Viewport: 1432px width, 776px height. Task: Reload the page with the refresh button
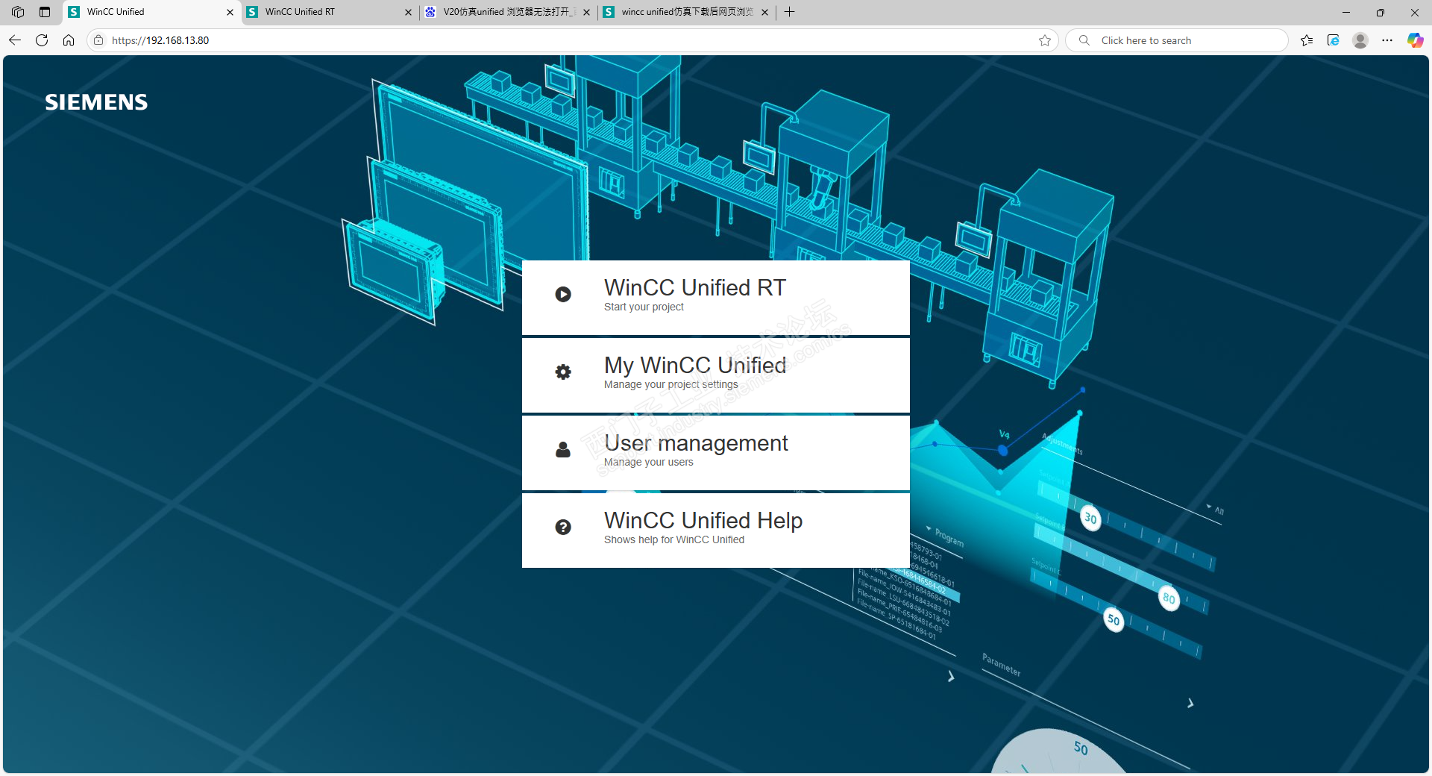pyautogui.click(x=42, y=40)
